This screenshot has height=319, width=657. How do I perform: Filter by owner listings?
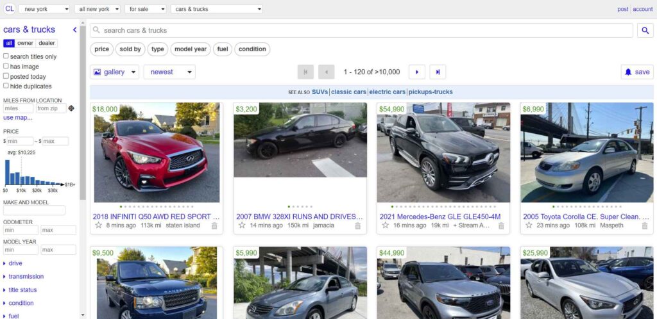coord(25,43)
